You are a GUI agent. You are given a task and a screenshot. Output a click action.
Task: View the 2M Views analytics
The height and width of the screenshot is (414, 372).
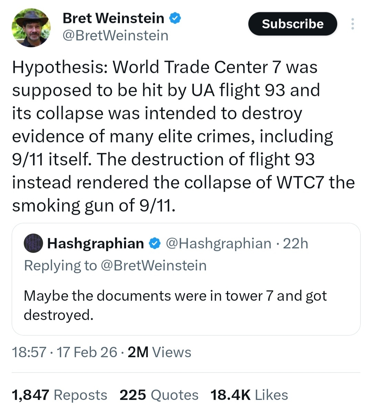159,352
